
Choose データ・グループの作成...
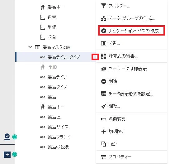[x=131, y=18]
